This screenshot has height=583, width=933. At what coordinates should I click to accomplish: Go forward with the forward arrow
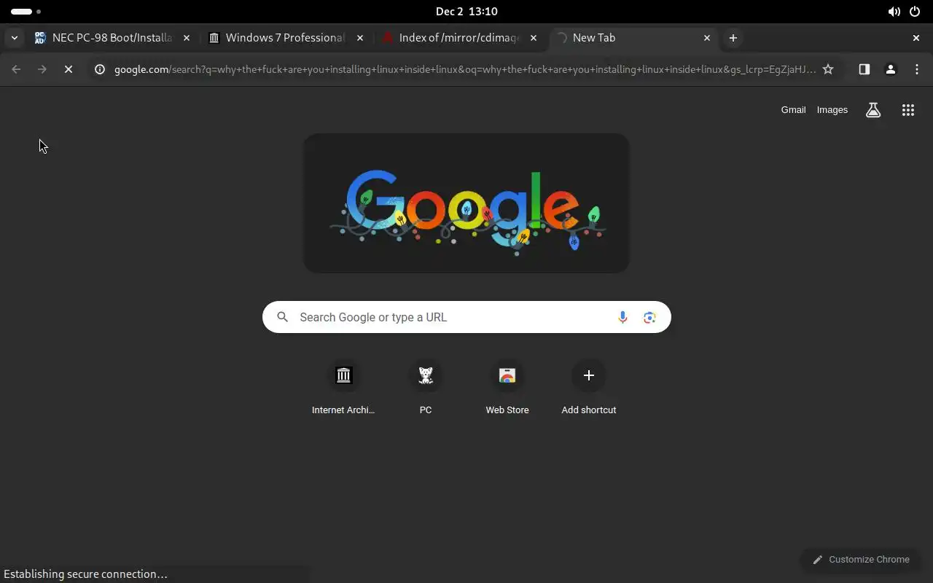click(42, 69)
